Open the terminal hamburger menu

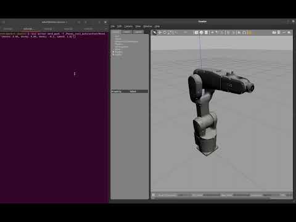(86, 22)
